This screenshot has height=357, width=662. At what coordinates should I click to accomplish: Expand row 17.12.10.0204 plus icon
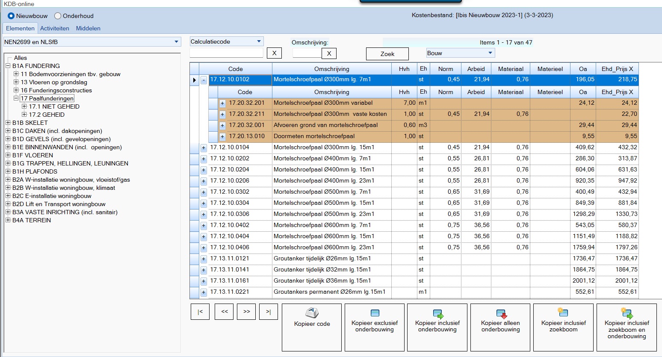[x=204, y=170]
